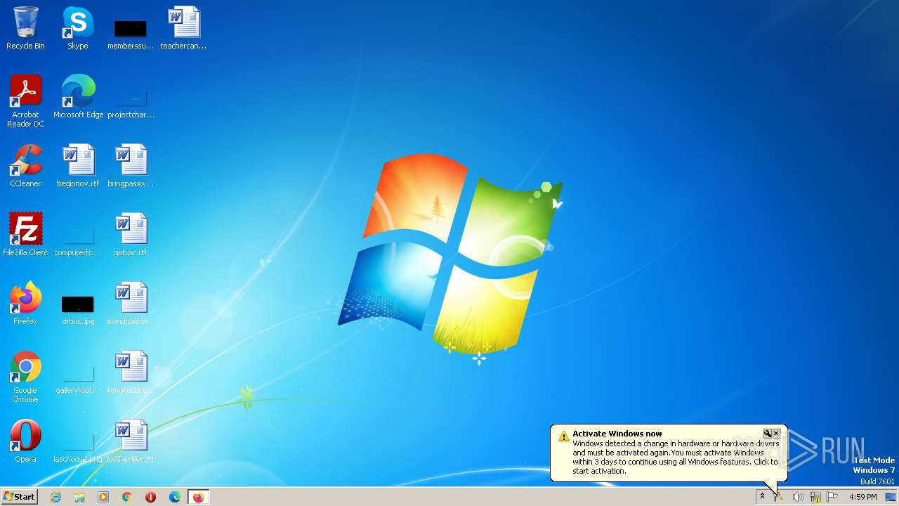
Task: Open the Recycle Bin desktop icon
Action: click(x=25, y=28)
